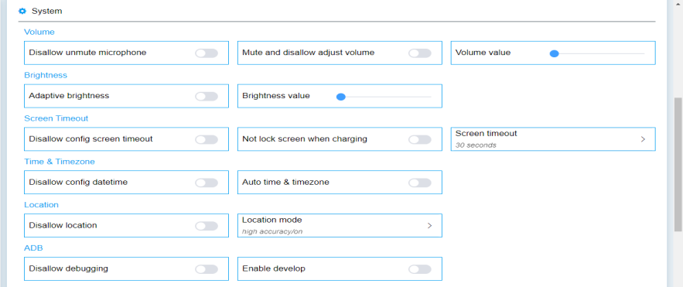683x287 pixels.
Task: Click the Volume section heading
Action: coord(39,32)
